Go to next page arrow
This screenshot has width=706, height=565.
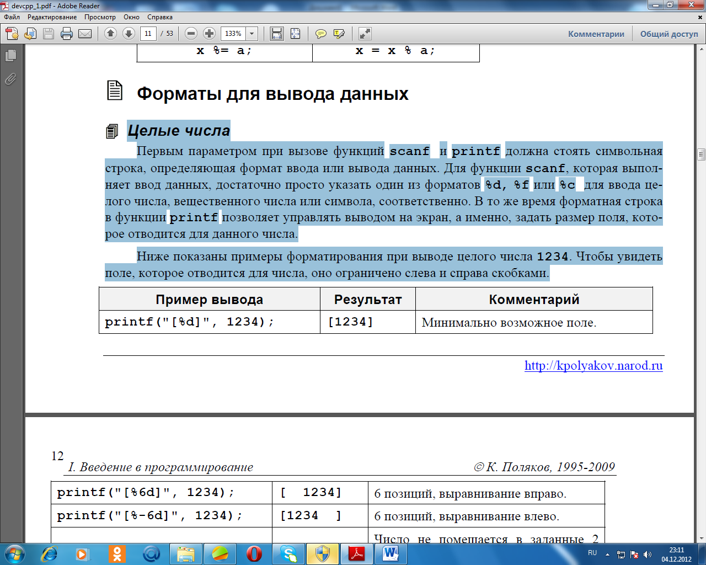[x=129, y=34]
